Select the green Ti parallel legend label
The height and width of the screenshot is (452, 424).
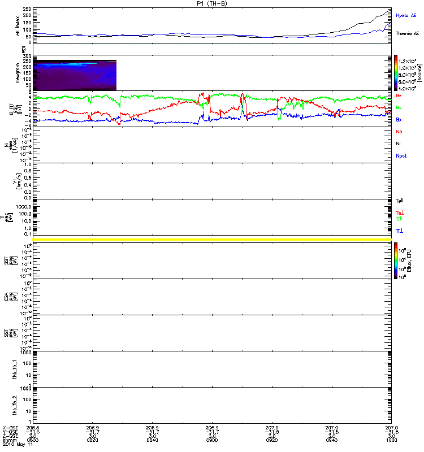399,219
